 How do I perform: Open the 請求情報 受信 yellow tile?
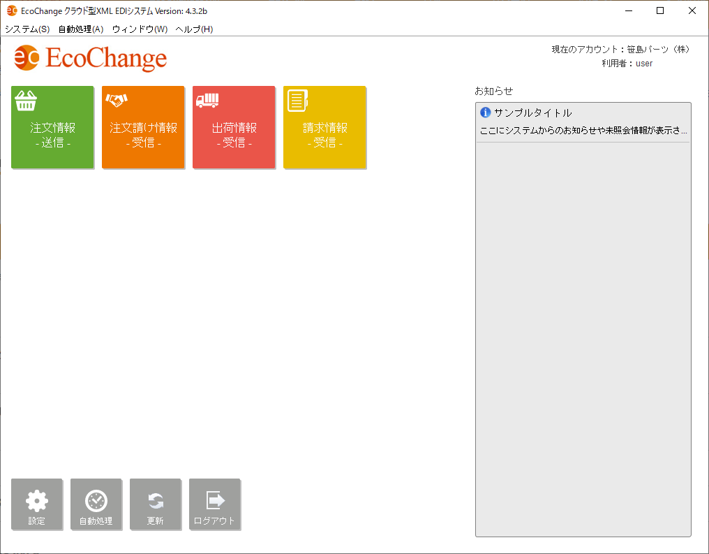tap(324, 127)
